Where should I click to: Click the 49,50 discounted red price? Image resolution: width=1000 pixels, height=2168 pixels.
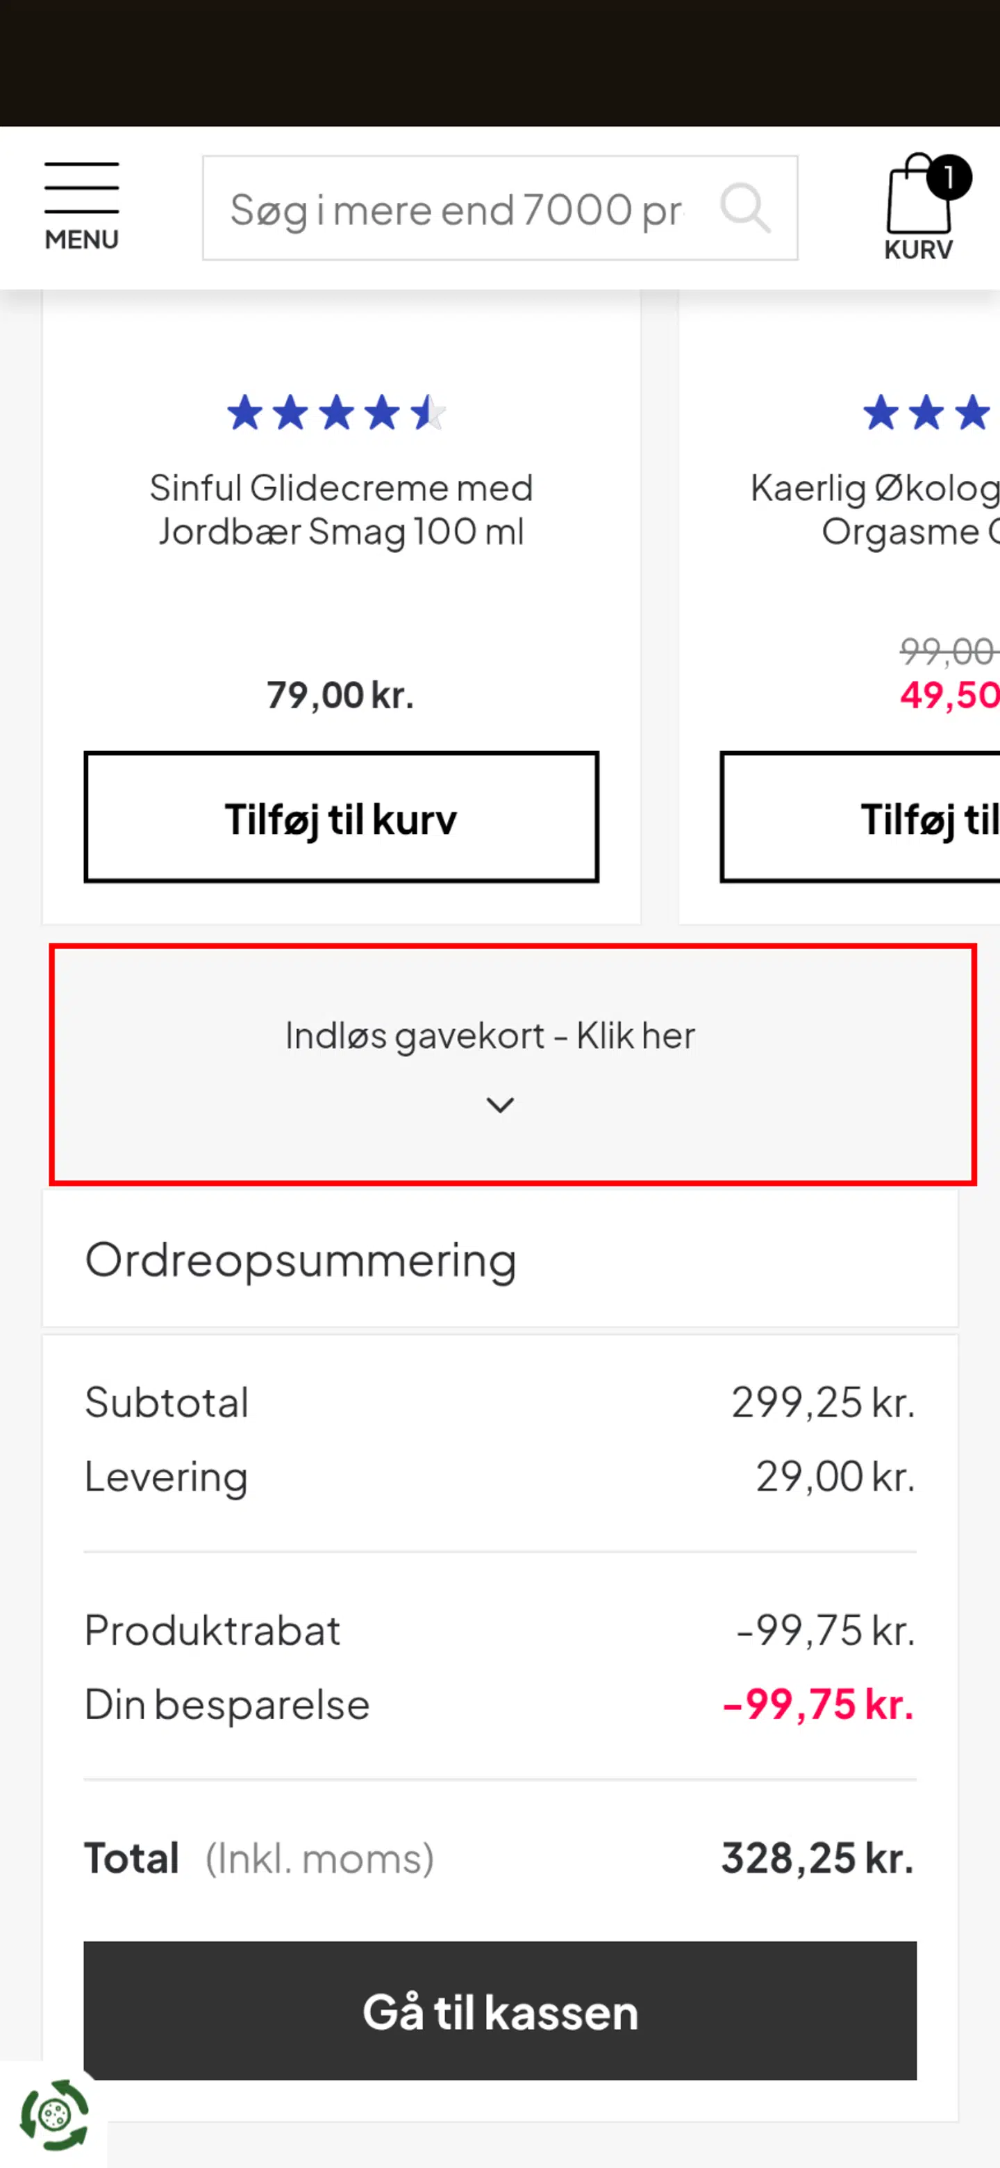(949, 695)
